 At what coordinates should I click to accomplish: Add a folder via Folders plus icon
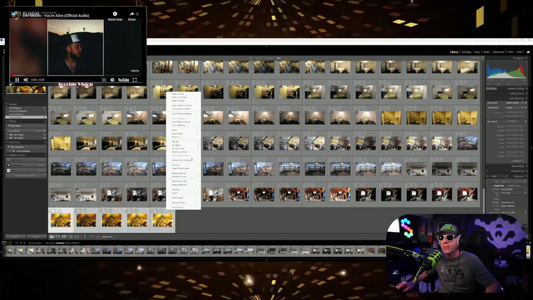45,121
